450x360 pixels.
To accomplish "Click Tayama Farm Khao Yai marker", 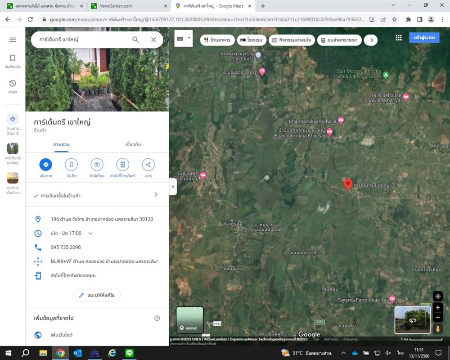I will pyautogui.click(x=392, y=299).
